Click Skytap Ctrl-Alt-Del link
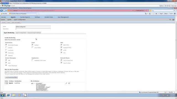The height and width of the screenshot is (99, 177). (167, 6)
